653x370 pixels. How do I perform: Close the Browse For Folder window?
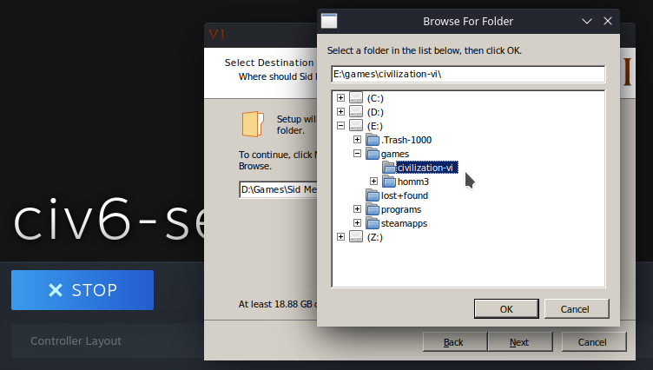[608, 21]
